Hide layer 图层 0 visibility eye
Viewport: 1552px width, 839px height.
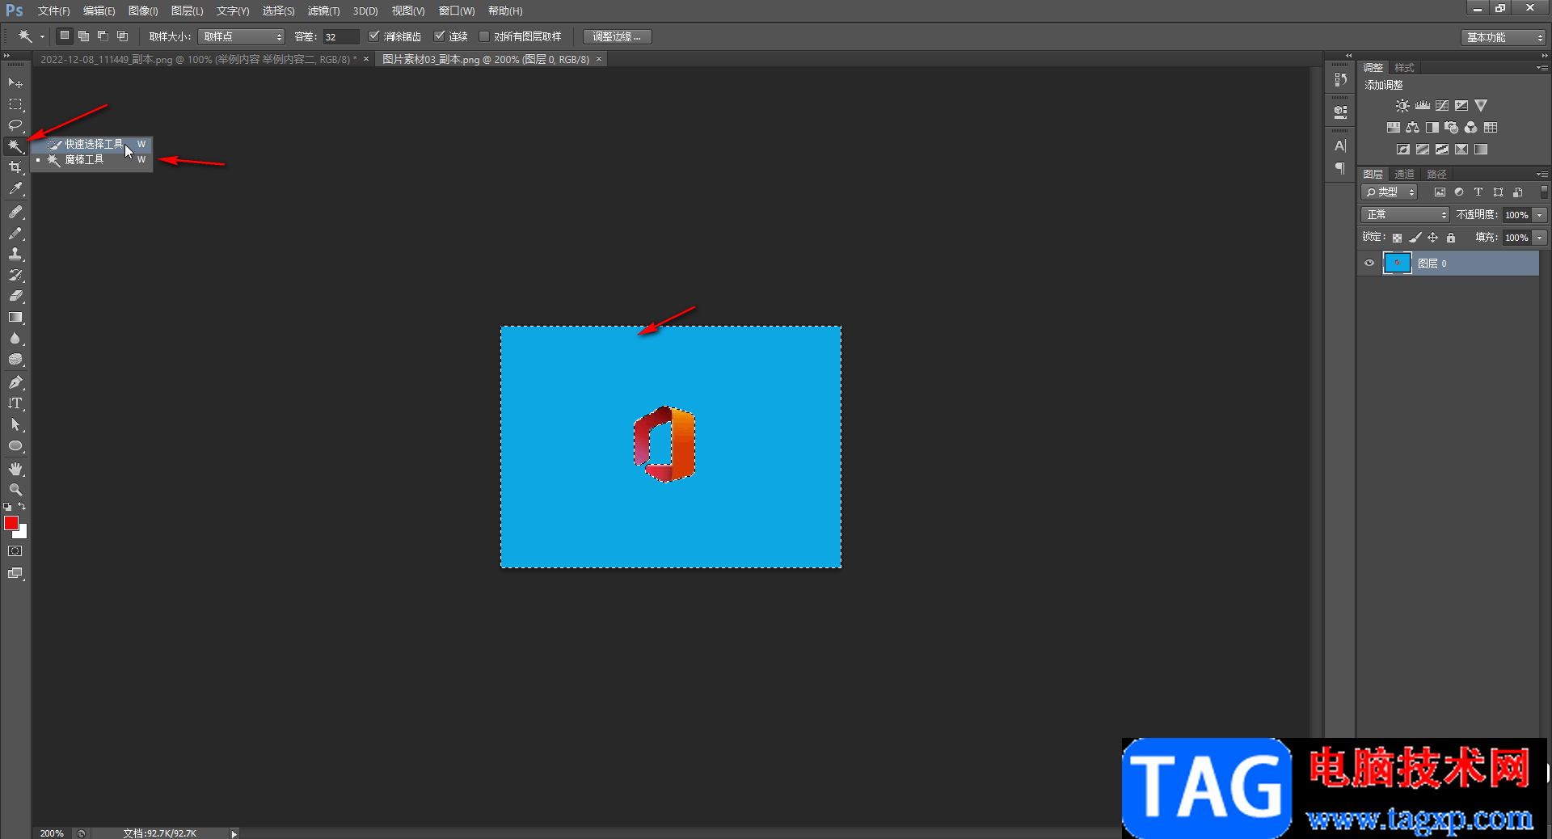(1369, 263)
